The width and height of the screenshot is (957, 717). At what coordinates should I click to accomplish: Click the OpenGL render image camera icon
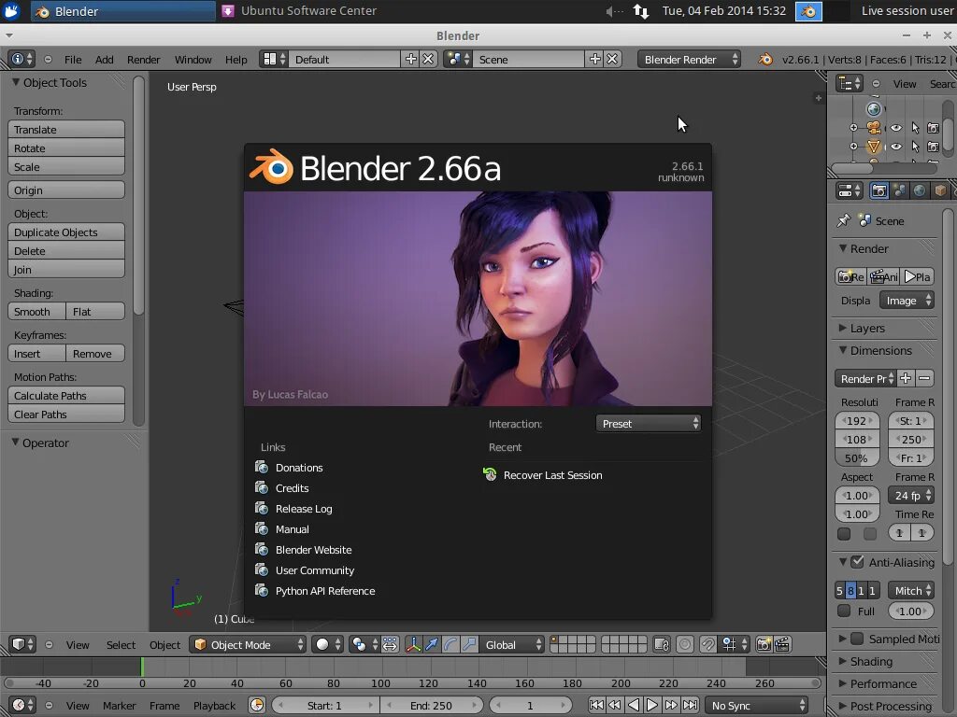(x=764, y=644)
